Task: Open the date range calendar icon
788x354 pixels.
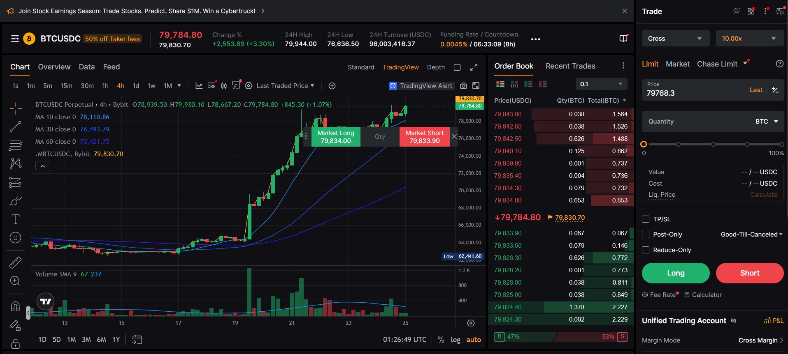Action: pyautogui.click(x=137, y=340)
